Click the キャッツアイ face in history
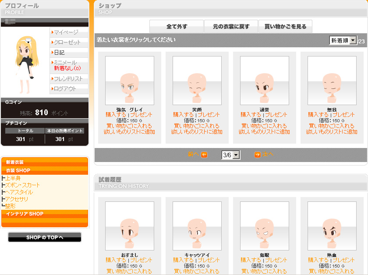 pos(197,226)
